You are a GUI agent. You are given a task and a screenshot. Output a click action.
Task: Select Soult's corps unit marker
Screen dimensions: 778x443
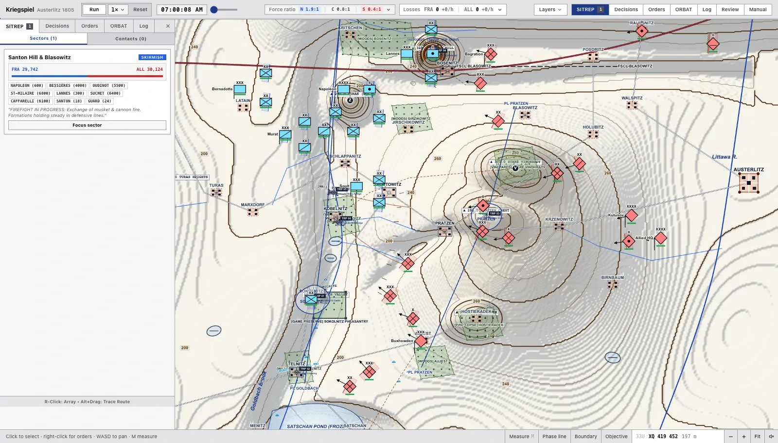(356, 186)
